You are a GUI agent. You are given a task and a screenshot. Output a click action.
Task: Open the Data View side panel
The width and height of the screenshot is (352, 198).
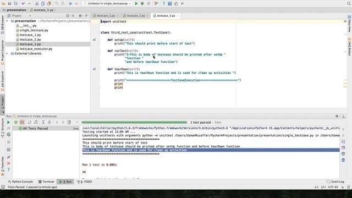click(x=350, y=24)
